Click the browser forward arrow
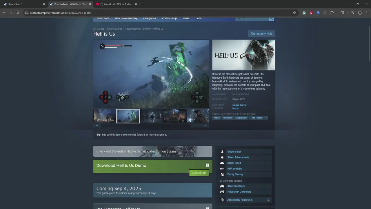The width and height of the screenshot is (371, 209). click(11, 13)
